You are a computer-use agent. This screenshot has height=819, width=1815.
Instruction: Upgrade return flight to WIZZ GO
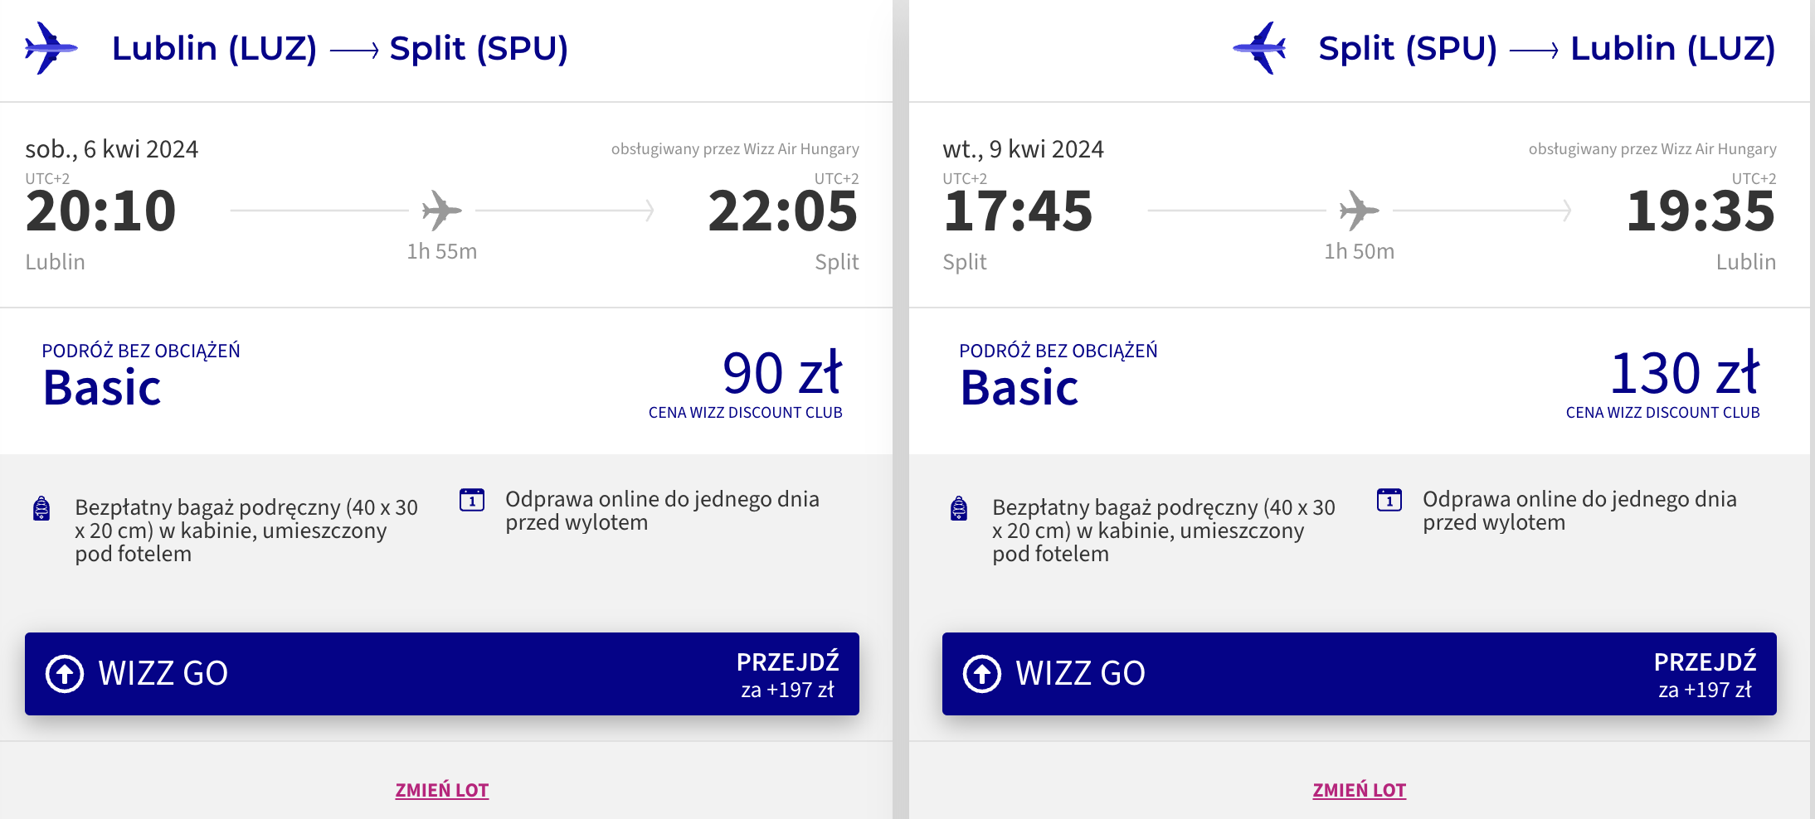[1360, 674]
